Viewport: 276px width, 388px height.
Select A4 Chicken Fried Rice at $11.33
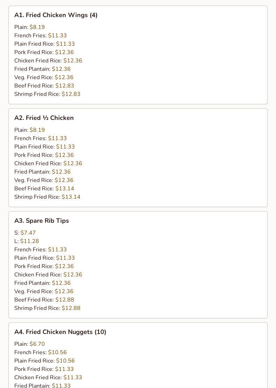(48, 378)
